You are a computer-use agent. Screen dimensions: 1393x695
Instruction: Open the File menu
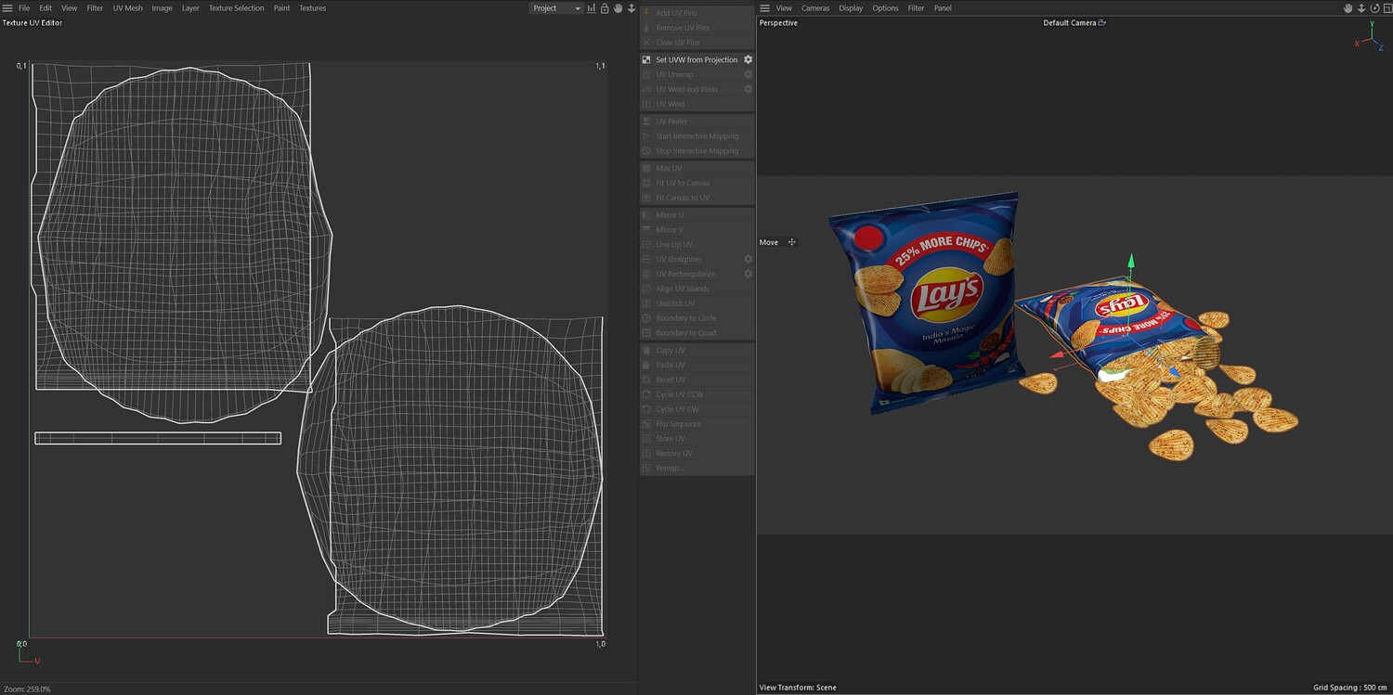pos(24,8)
